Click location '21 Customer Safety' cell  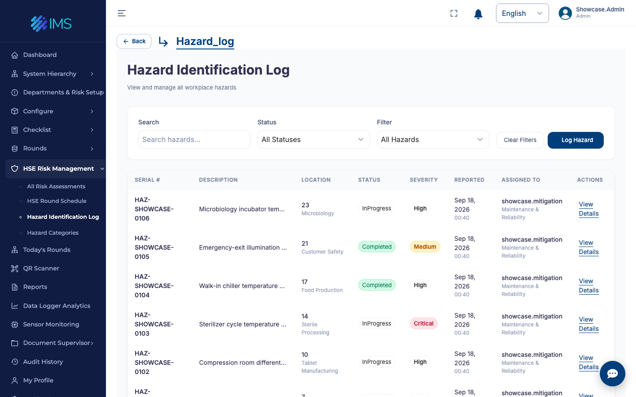coord(322,247)
